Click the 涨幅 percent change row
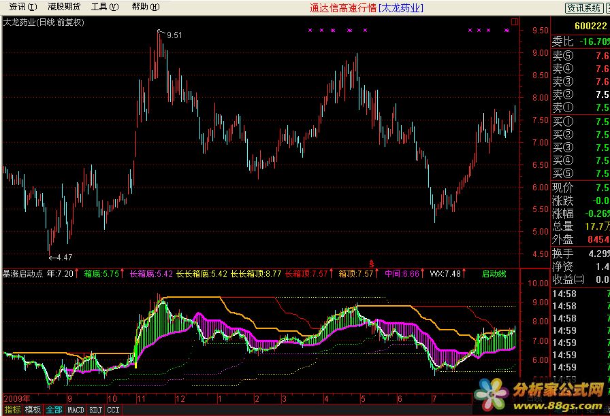610x416 pixels. (581, 213)
